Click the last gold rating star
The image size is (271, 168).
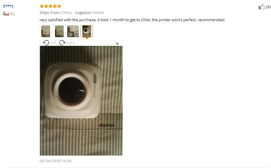59,6
